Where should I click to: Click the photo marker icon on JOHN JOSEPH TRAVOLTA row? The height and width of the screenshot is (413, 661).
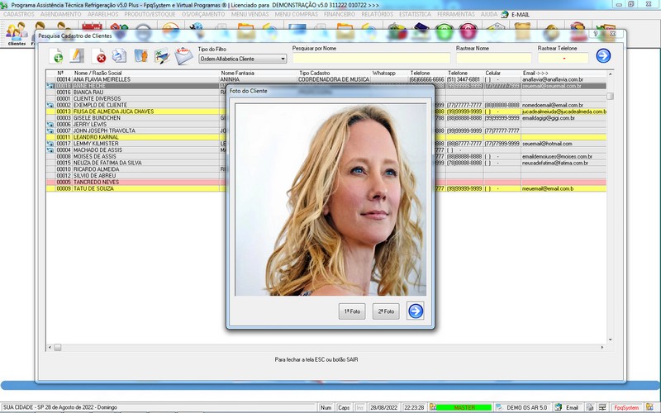click(50, 131)
